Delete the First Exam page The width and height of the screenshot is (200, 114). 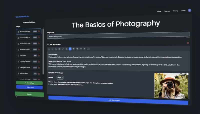[39, 56]
